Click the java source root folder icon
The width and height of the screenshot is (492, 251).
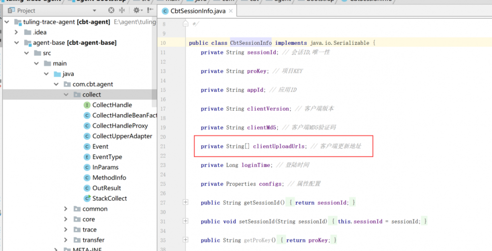point(57,74)
